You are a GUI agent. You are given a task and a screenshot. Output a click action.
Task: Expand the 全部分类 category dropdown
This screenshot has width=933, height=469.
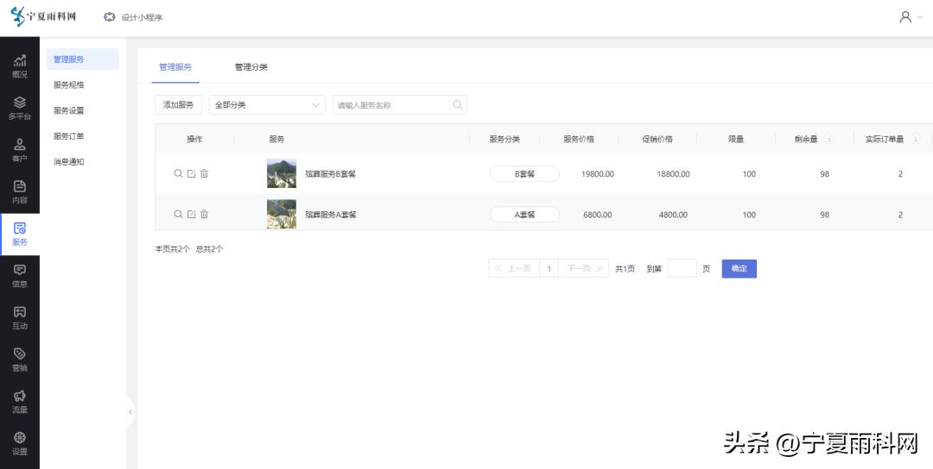[x=267, y=104]
